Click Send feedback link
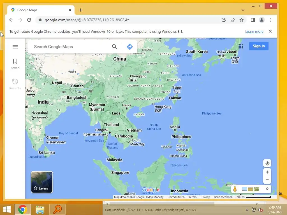Viewport: 287px width, 215px height. point(223,197)
